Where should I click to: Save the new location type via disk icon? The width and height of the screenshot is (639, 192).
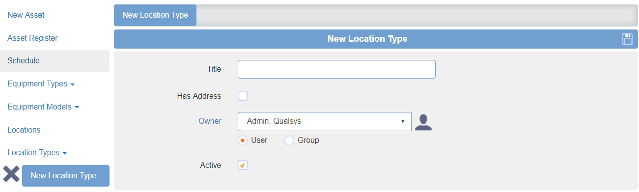click(x=627, y=39)
